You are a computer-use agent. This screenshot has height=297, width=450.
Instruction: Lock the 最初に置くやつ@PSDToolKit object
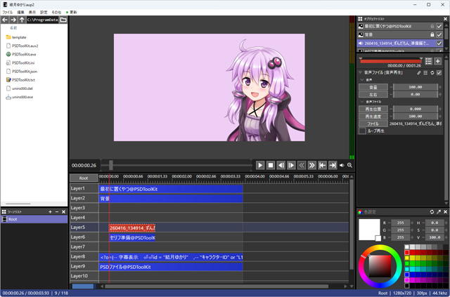point(432,27)
